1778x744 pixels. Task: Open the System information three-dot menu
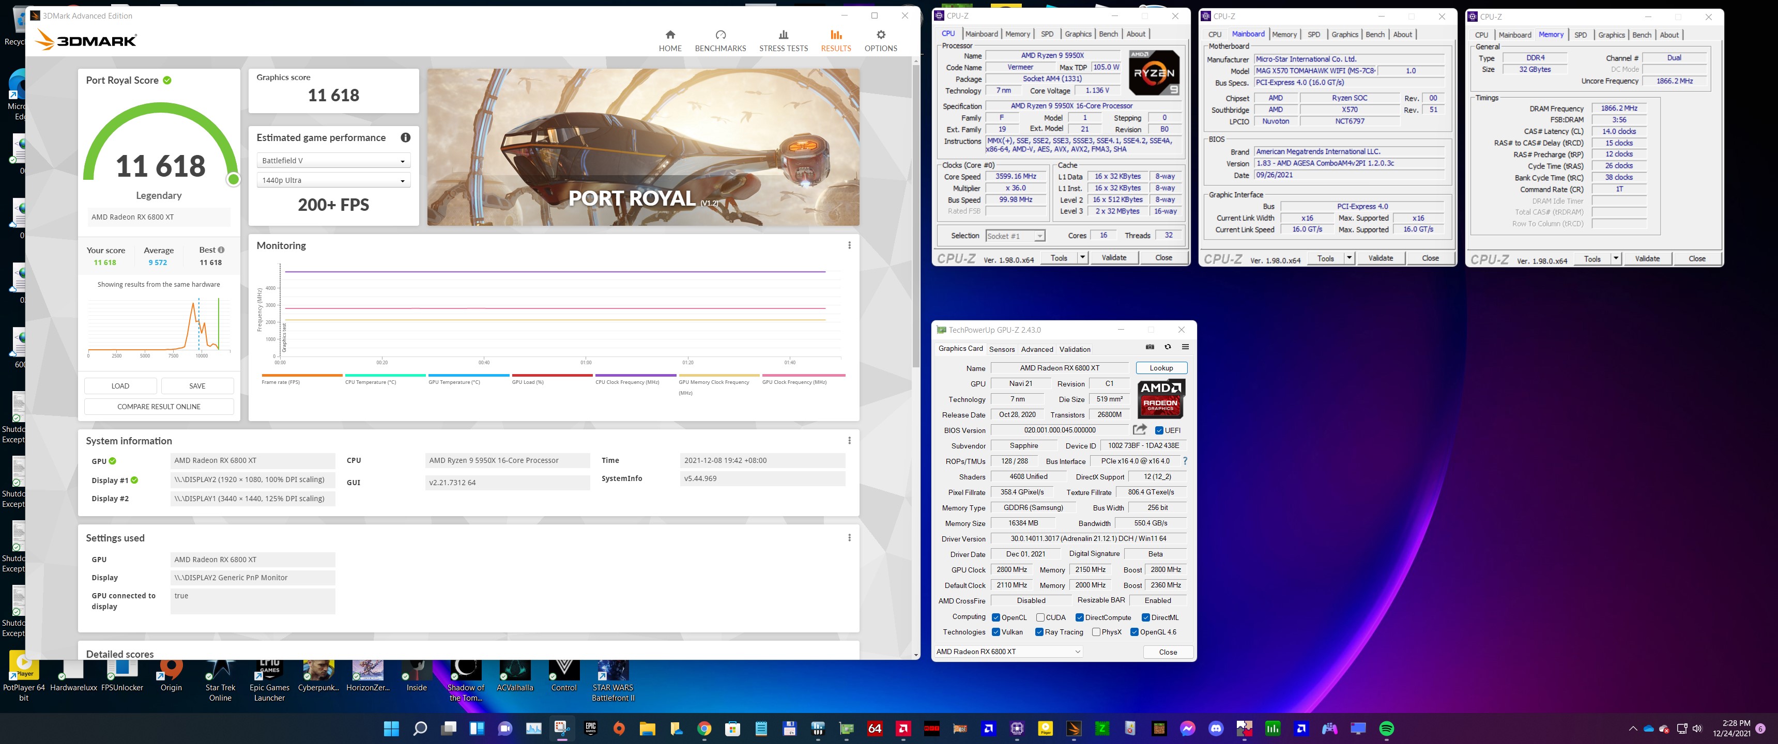pyautogui.click(x=849, y=440)
